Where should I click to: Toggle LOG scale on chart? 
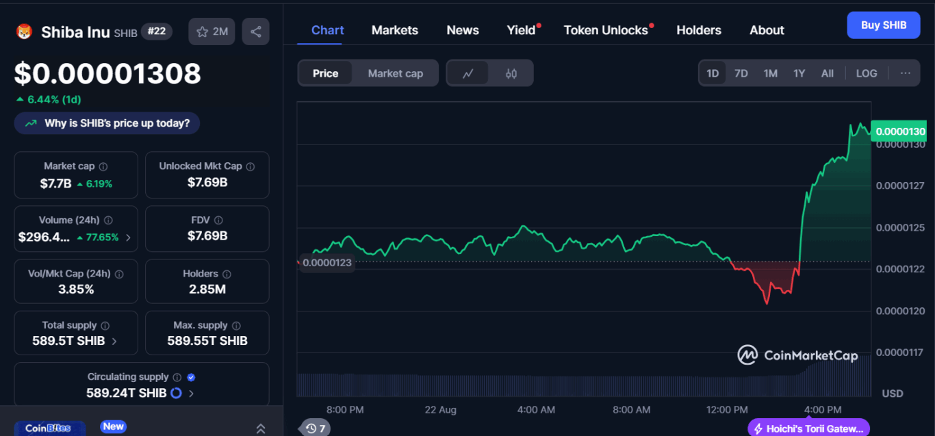(867, 73)
